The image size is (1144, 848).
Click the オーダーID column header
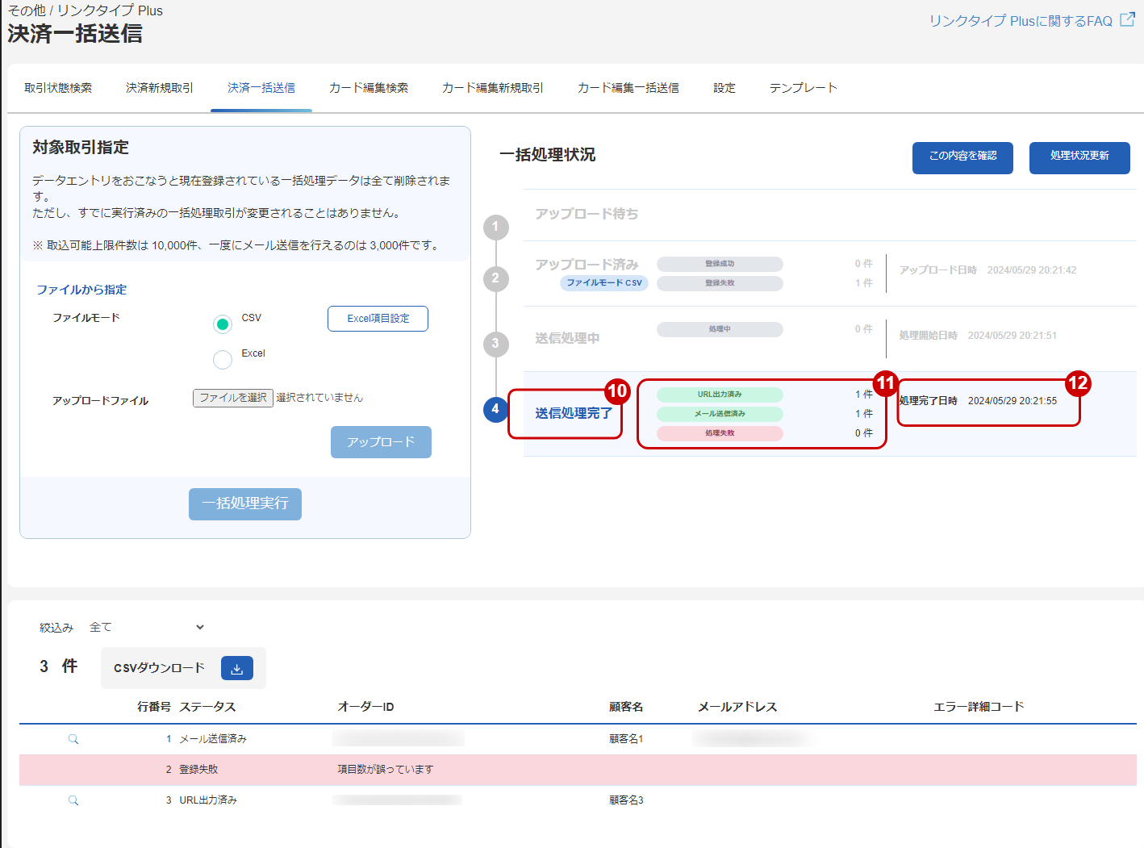[x=365, y=707]
